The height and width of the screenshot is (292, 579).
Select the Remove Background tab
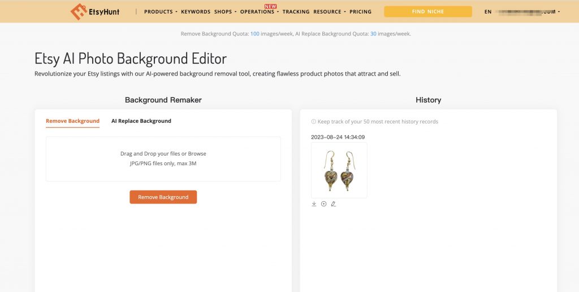click(x=73, y=121)
